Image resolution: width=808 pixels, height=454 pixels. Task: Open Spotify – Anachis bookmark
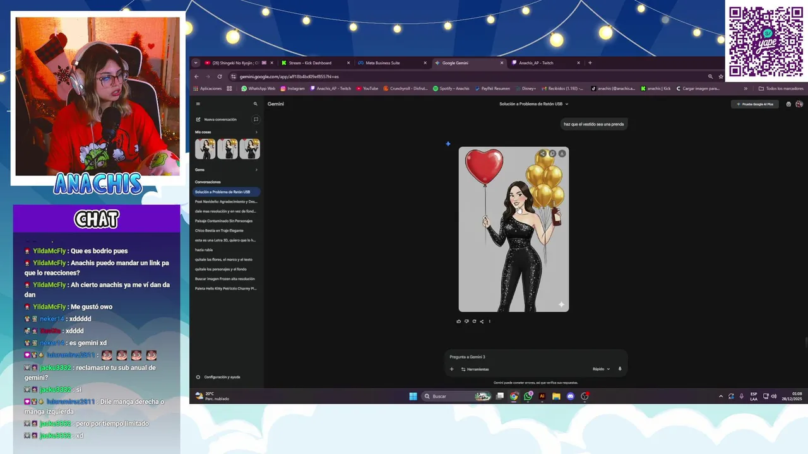pos(451,88)
